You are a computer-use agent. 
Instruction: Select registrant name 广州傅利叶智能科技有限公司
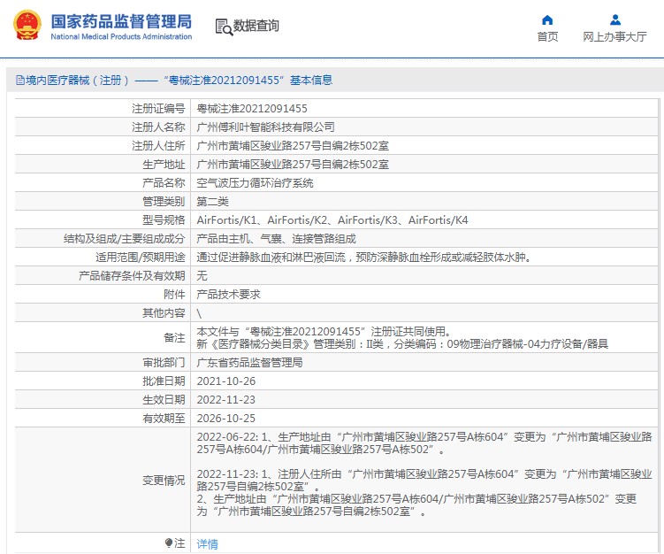click(x=265, y=127)
